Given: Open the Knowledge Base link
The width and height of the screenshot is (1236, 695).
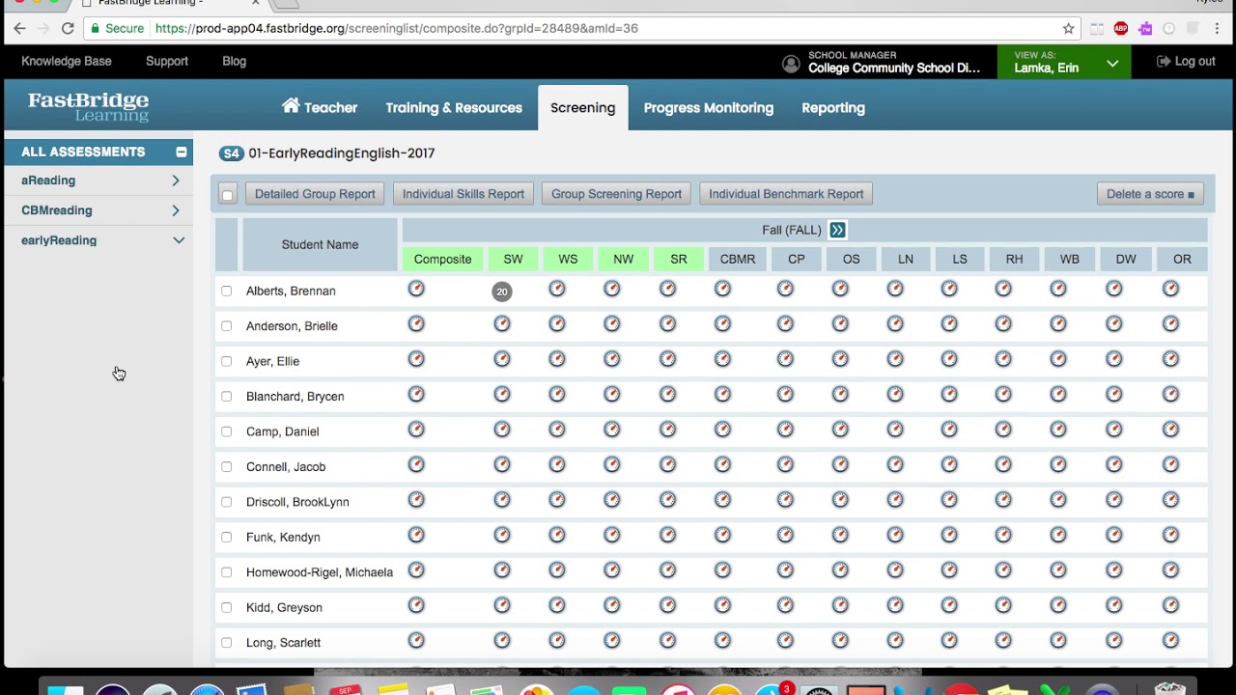Looking at the screenshot, I should [x=67, y=61].
